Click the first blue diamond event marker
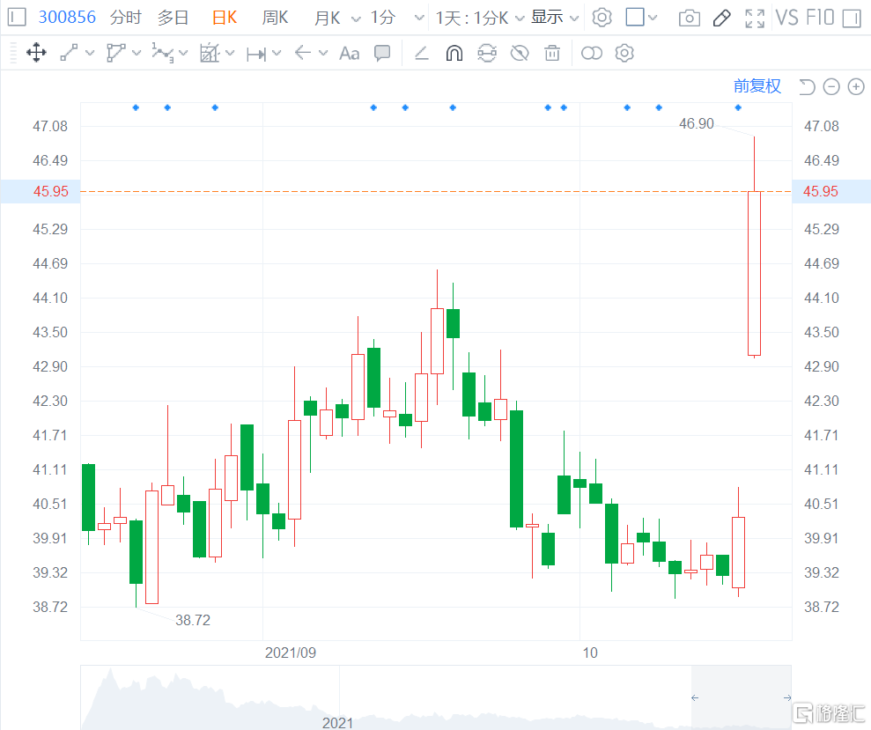 pyautogui.click(x=137, y=107)
